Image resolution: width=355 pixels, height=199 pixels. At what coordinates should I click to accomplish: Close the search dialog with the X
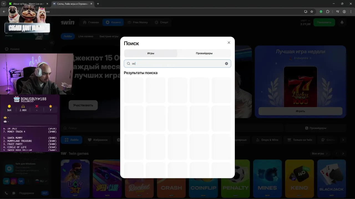[x=229, y=43]
